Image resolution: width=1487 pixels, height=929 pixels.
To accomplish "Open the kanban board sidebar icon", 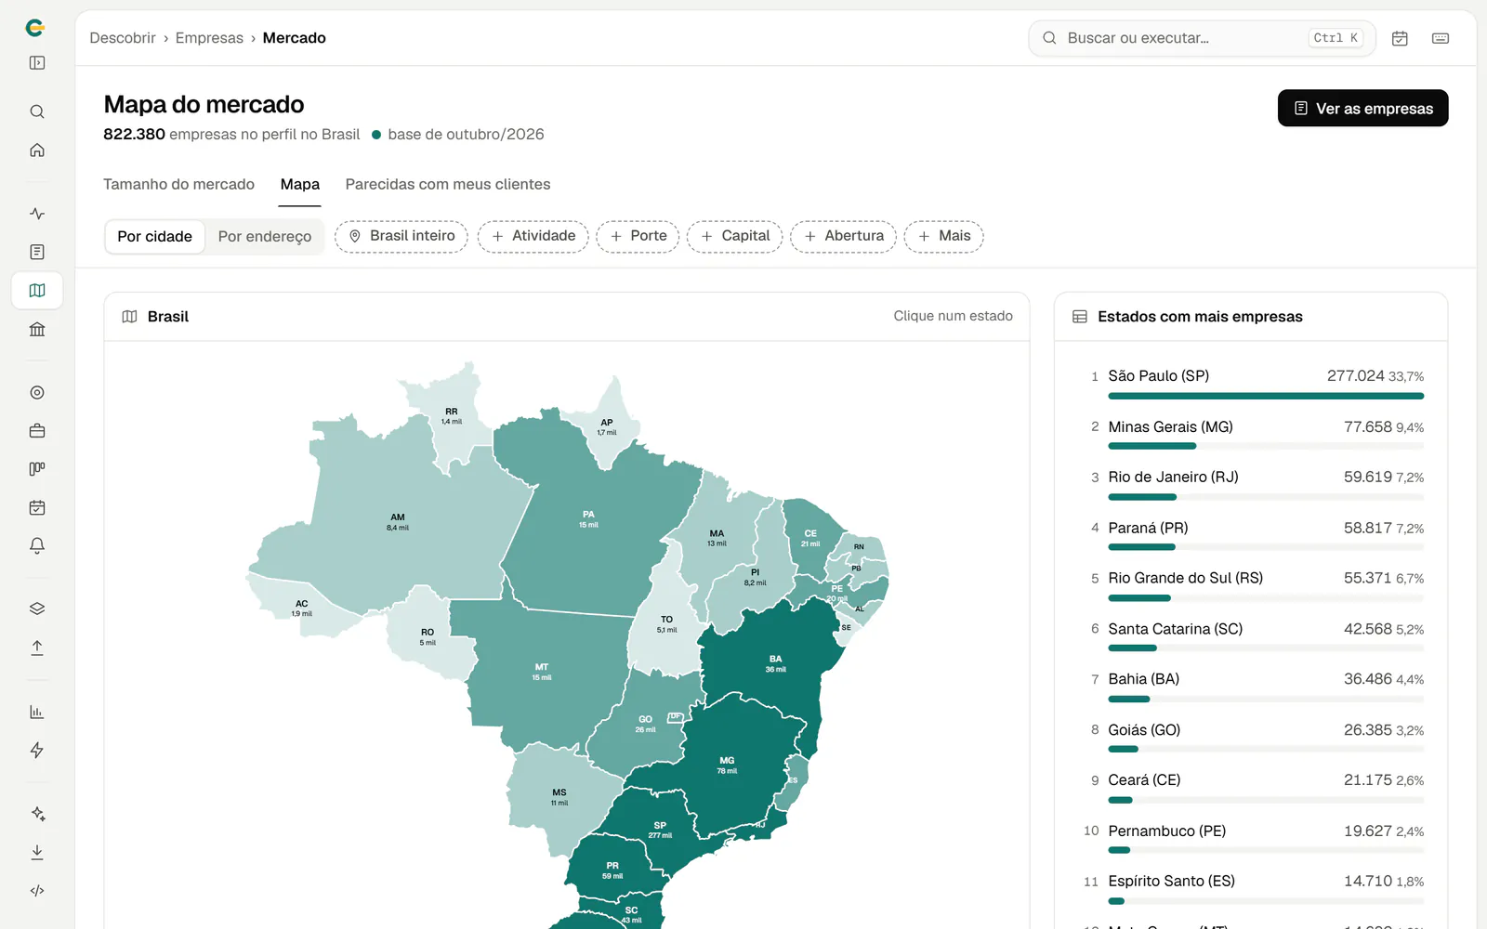I will (x=37, y=469).
